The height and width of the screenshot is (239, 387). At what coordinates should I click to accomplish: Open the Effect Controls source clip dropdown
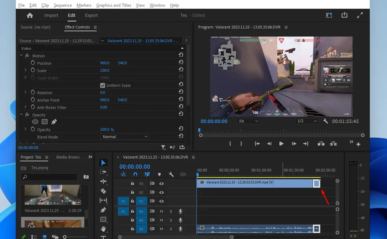click(x=102, y=41)
